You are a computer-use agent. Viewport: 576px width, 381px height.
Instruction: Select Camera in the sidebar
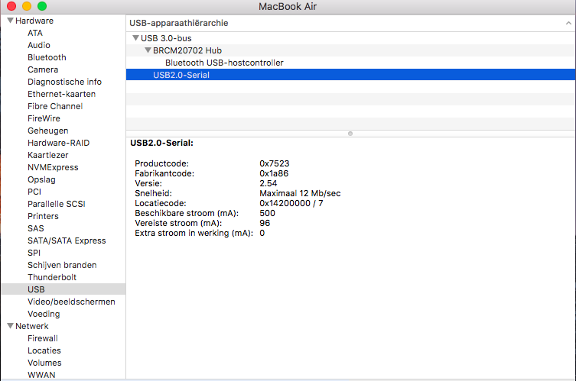coord(43,69)
